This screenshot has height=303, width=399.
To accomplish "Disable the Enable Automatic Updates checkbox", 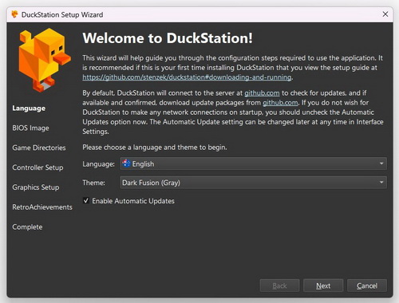I will tap(86, 200).
